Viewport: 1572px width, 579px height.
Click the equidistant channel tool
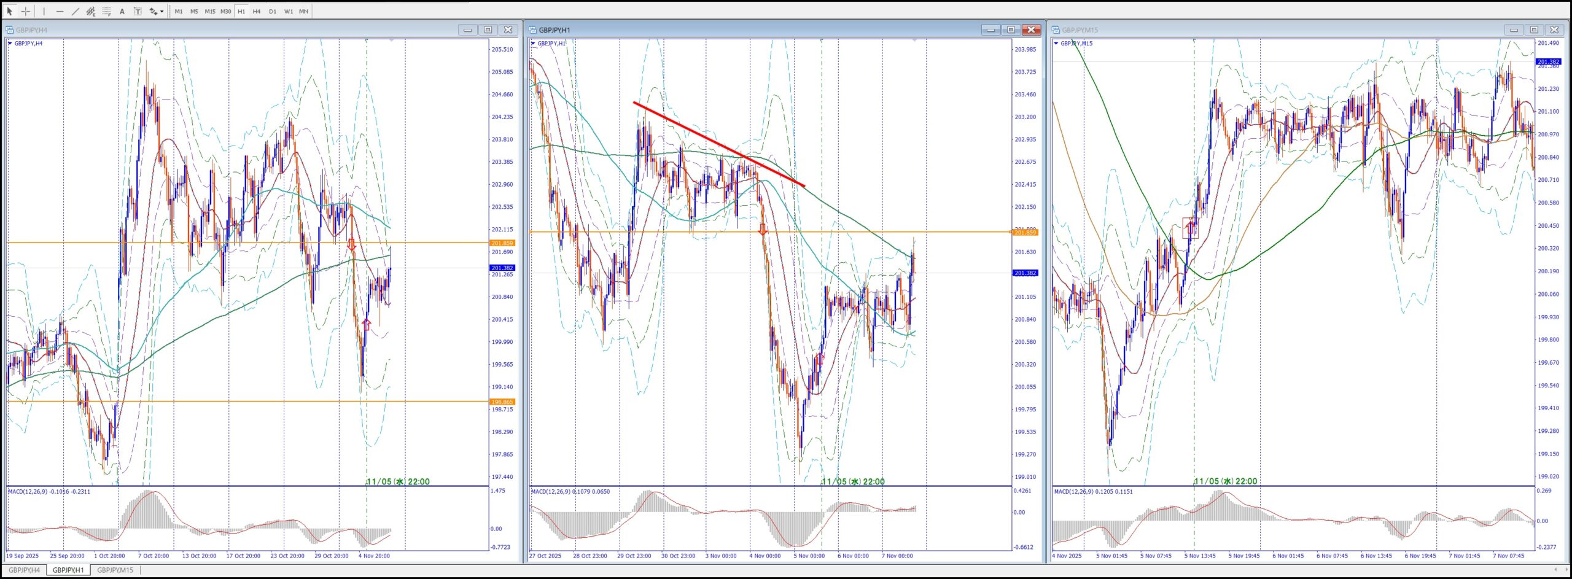point(91,11)
